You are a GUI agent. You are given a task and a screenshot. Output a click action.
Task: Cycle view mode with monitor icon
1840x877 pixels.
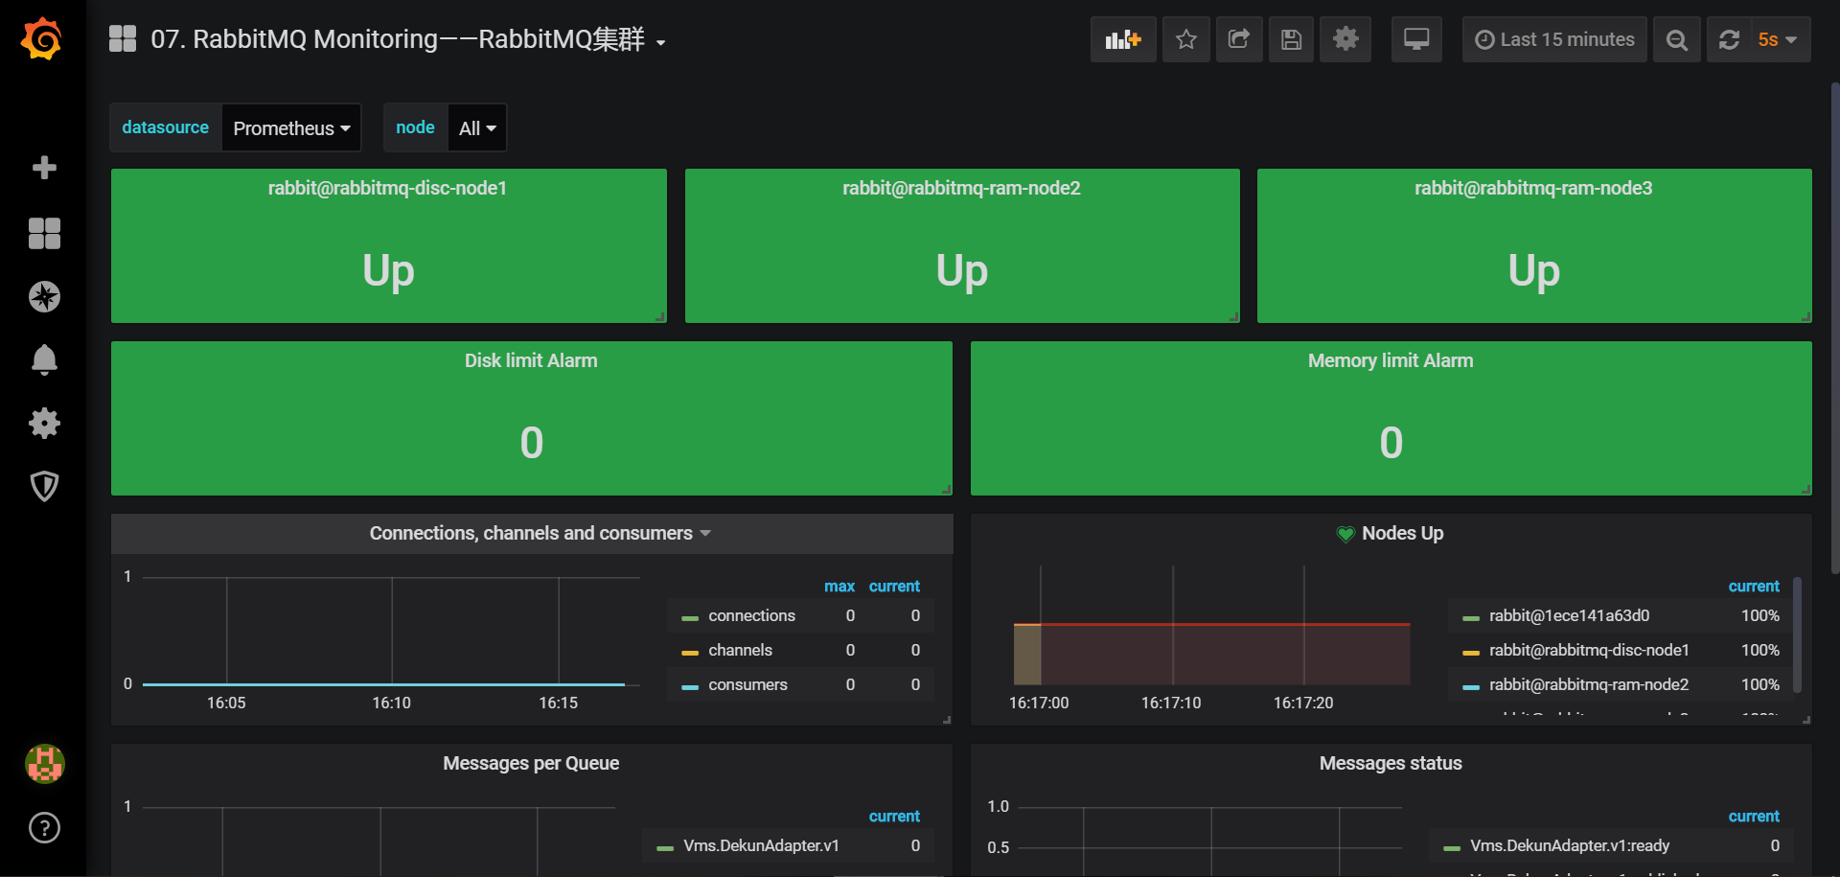(1416, 39)
